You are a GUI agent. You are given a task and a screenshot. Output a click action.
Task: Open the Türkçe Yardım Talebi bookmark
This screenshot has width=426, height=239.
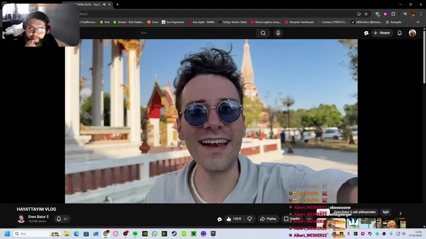click(x=233, y=22)
